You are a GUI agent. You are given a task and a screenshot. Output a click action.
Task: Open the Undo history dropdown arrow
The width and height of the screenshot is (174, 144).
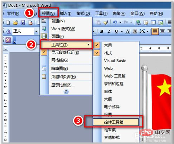pos(120,22)
